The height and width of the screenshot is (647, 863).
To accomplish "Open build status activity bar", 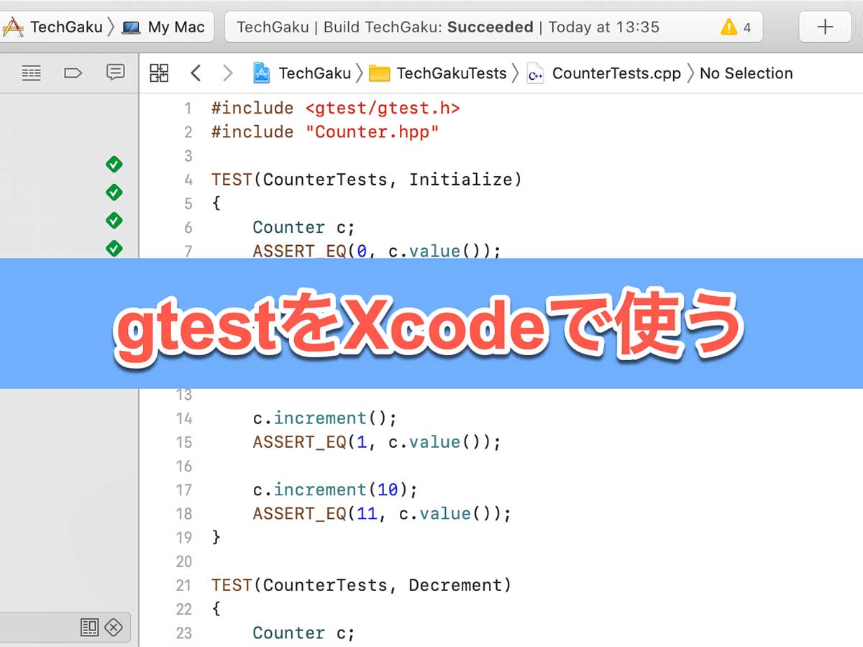I will (x=493, y=28).
